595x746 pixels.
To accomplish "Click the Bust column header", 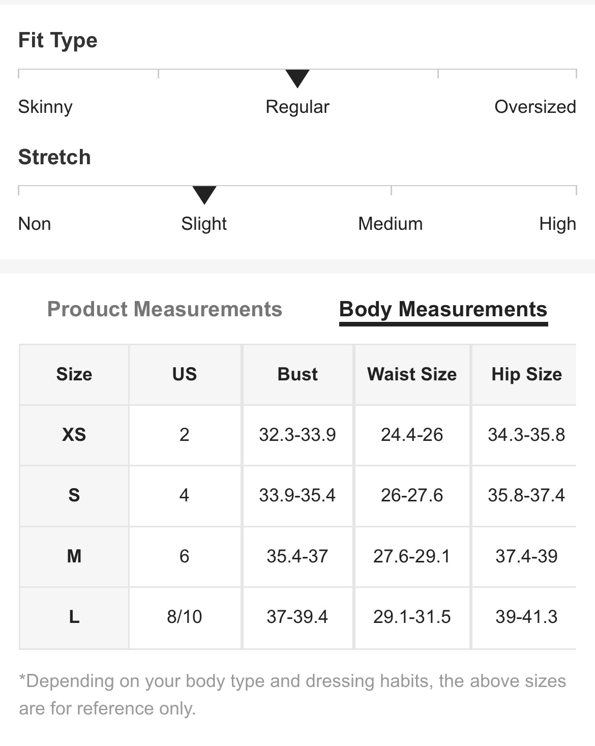I will pos(297,374).
